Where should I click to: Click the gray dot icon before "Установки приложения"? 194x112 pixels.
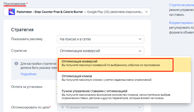(x=62, y=107)
